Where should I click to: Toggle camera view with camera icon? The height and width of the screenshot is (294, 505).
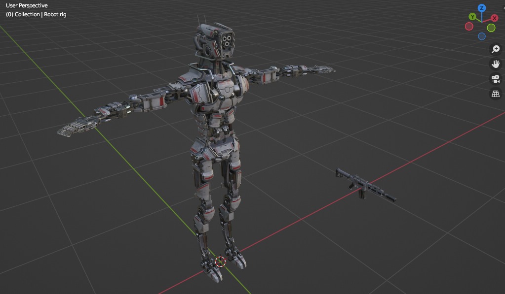click(495, 79)
